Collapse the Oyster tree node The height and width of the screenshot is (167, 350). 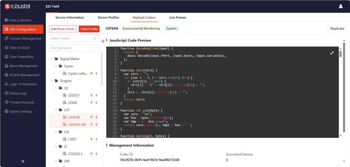pyautogui.click(x=56, y=66)
